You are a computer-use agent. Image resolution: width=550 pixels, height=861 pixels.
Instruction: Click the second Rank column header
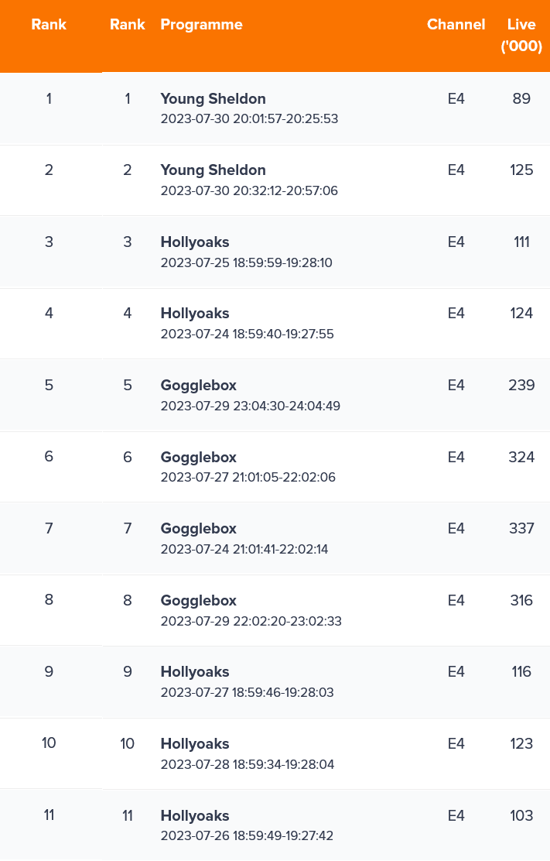127,25
